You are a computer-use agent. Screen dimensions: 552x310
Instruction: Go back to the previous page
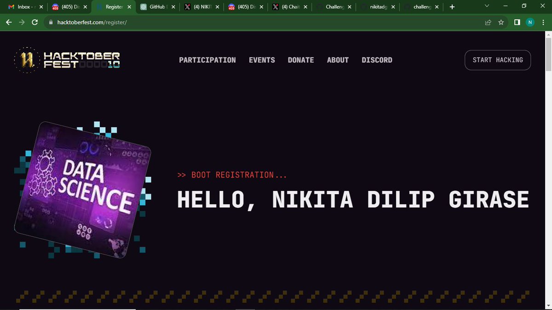9,22
